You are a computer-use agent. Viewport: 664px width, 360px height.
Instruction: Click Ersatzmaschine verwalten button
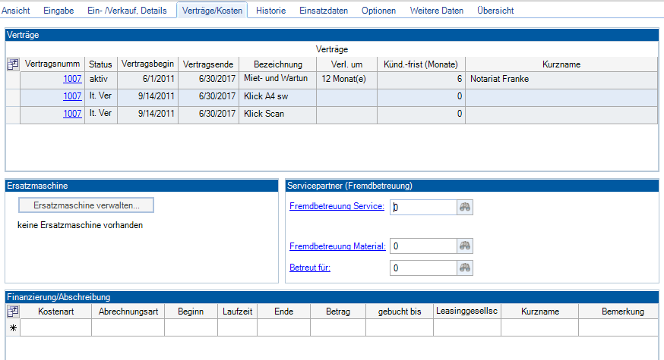[86, 205]
